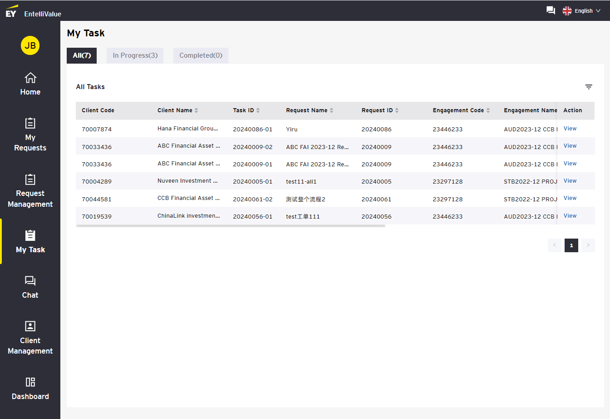Click the UK flag language icon
610x419 pixels.
point(567,11)
